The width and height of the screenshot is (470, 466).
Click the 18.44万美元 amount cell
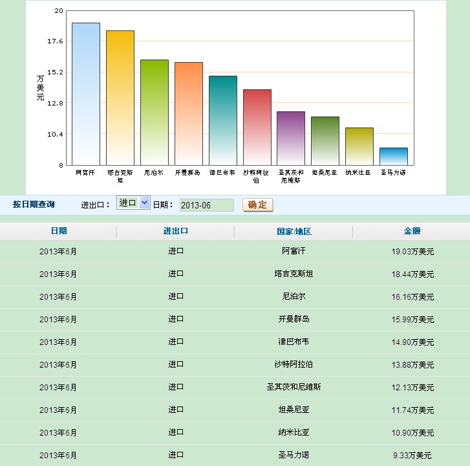pyautogui.click(x=412, y=274)
